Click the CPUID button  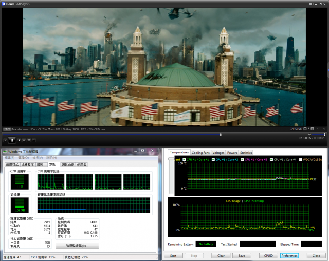268,256
